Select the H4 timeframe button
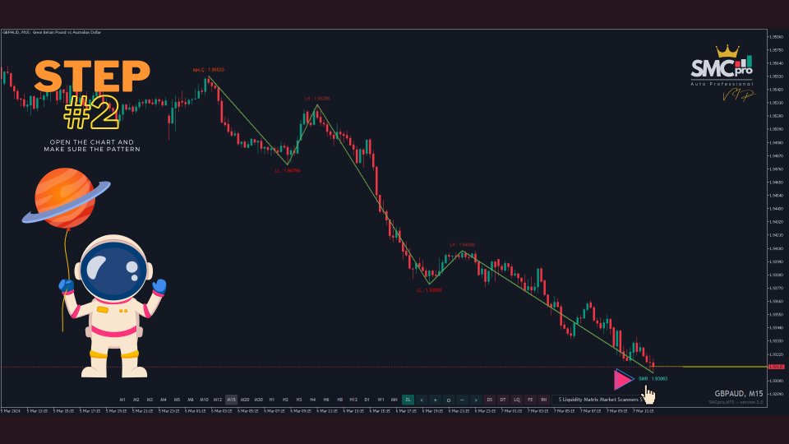 312,399
